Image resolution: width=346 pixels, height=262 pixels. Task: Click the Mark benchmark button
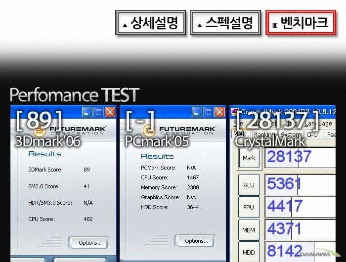[x=249, y=158]
